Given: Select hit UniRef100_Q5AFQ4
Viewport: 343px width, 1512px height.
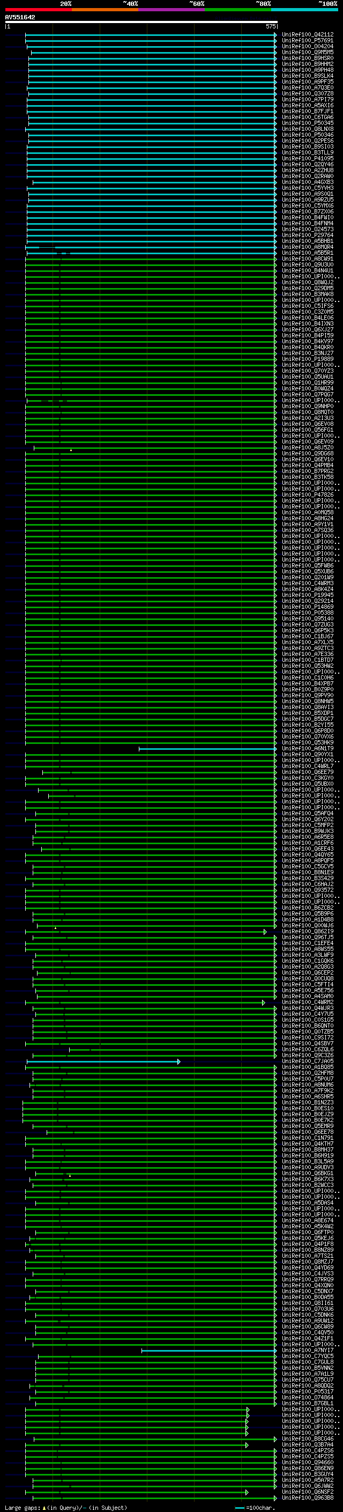Looking at the screenshot, I should (x=308, y=814).
